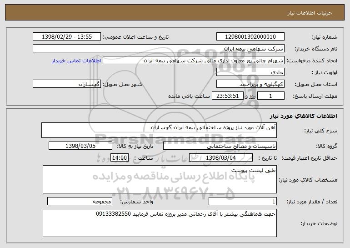Select the شماره نیاز field 1298001392000010
The image size is (350, 248).
coord(250,36)
